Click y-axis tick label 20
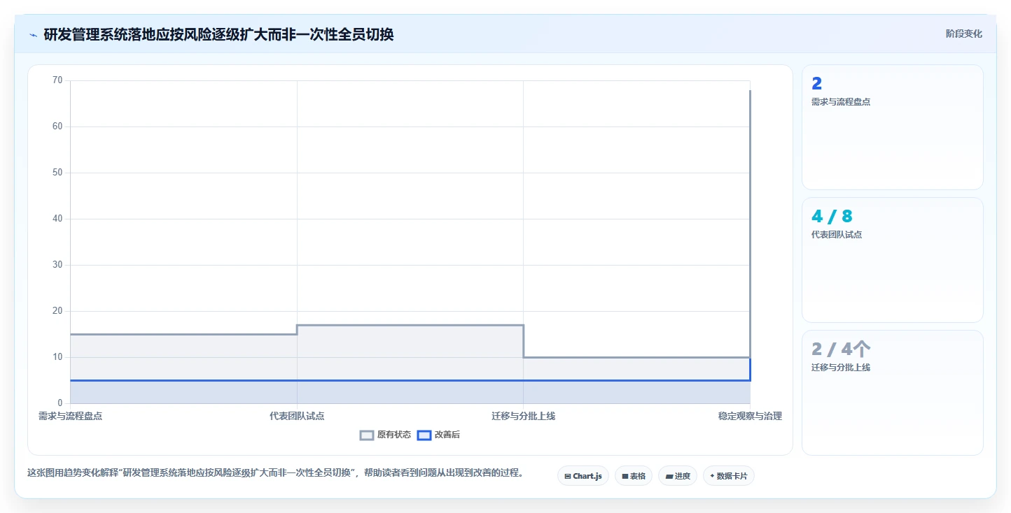1011x513 pixels. [x=57, y=311]
